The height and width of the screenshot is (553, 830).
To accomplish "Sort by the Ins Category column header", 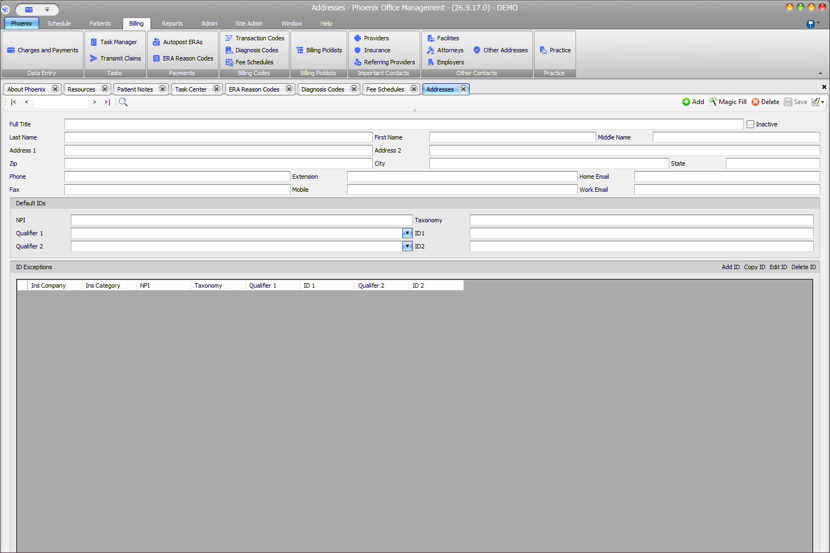I will 109,285.
